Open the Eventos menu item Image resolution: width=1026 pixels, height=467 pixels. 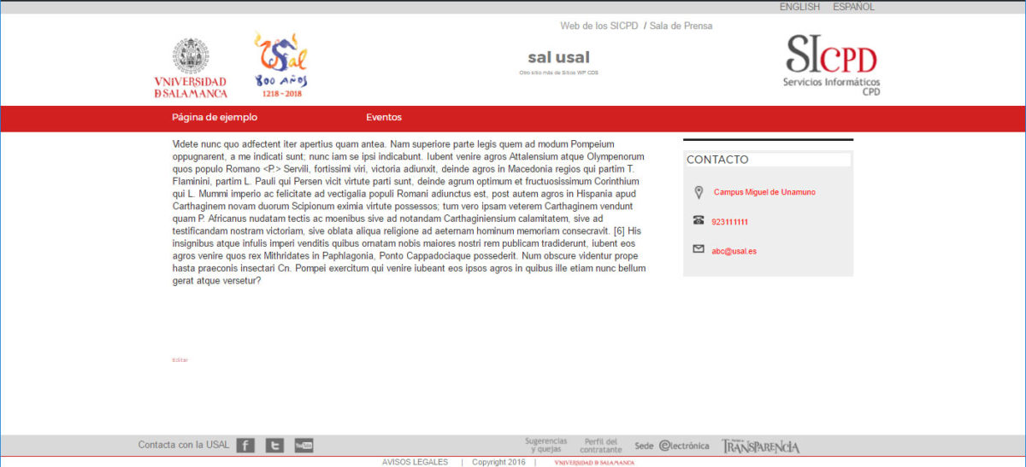pyautogui.click(x=384, y=118)
